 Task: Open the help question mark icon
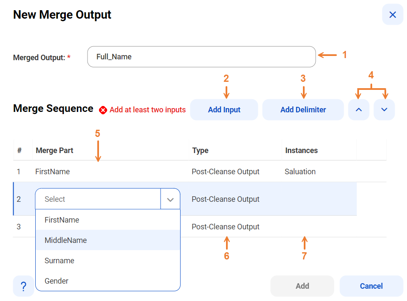click(x=23, y=286)
